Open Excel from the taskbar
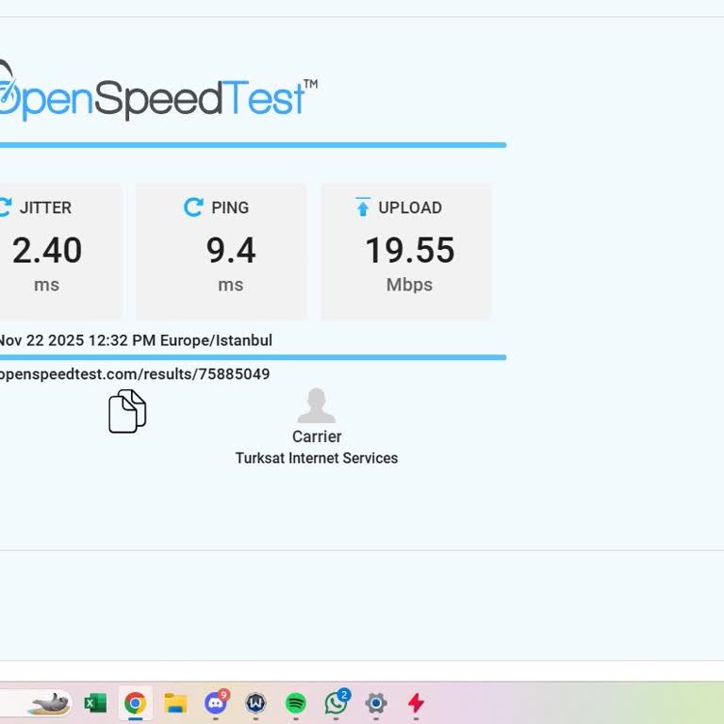The image size is (724, 724). 95,703
